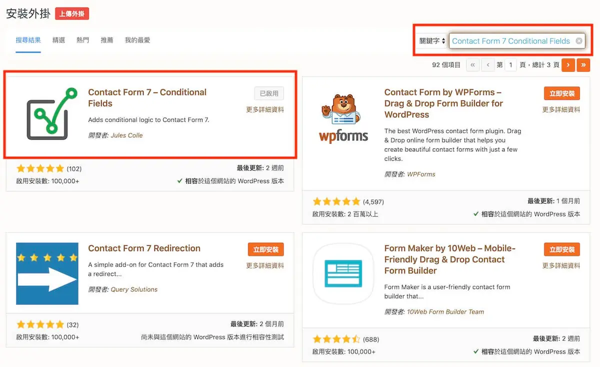Click the first page double-arrow button
600x367 pixels.
[472, 65]
